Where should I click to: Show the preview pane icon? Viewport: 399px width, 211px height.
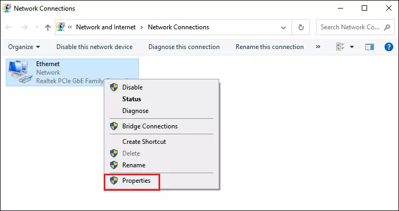(370, 47)
